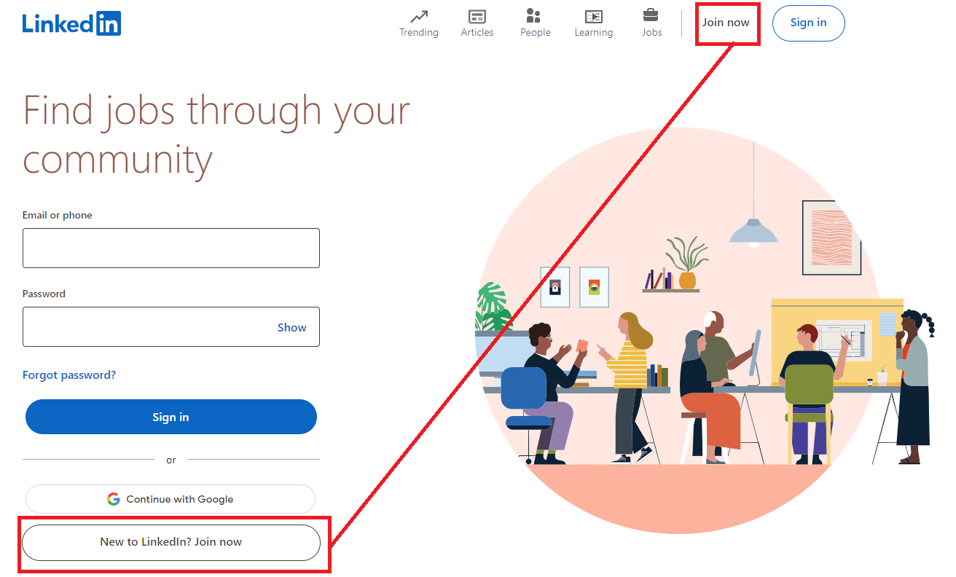The image size is (956, 577).
Task: Open the Articles icon in navigation
Action: (477, 16)
